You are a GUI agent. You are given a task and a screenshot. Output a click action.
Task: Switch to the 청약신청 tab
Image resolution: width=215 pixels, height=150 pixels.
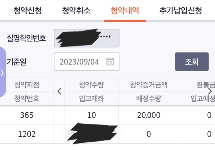pyautogui.click(x=27, y=11)
